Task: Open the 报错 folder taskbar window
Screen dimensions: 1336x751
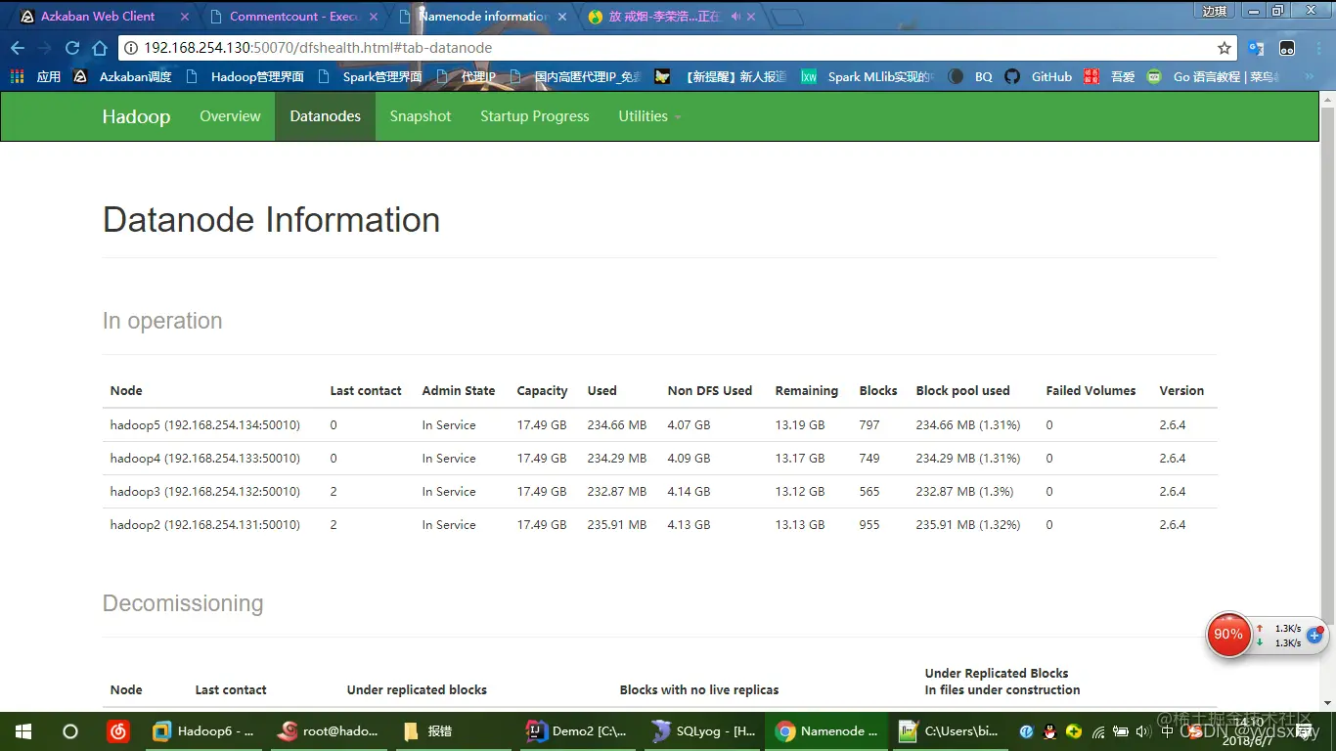Action: [453, 731]
